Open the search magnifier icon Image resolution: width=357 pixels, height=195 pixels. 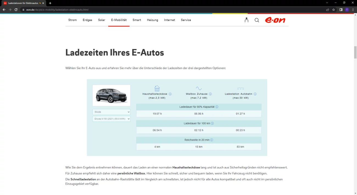coord(257,20)
